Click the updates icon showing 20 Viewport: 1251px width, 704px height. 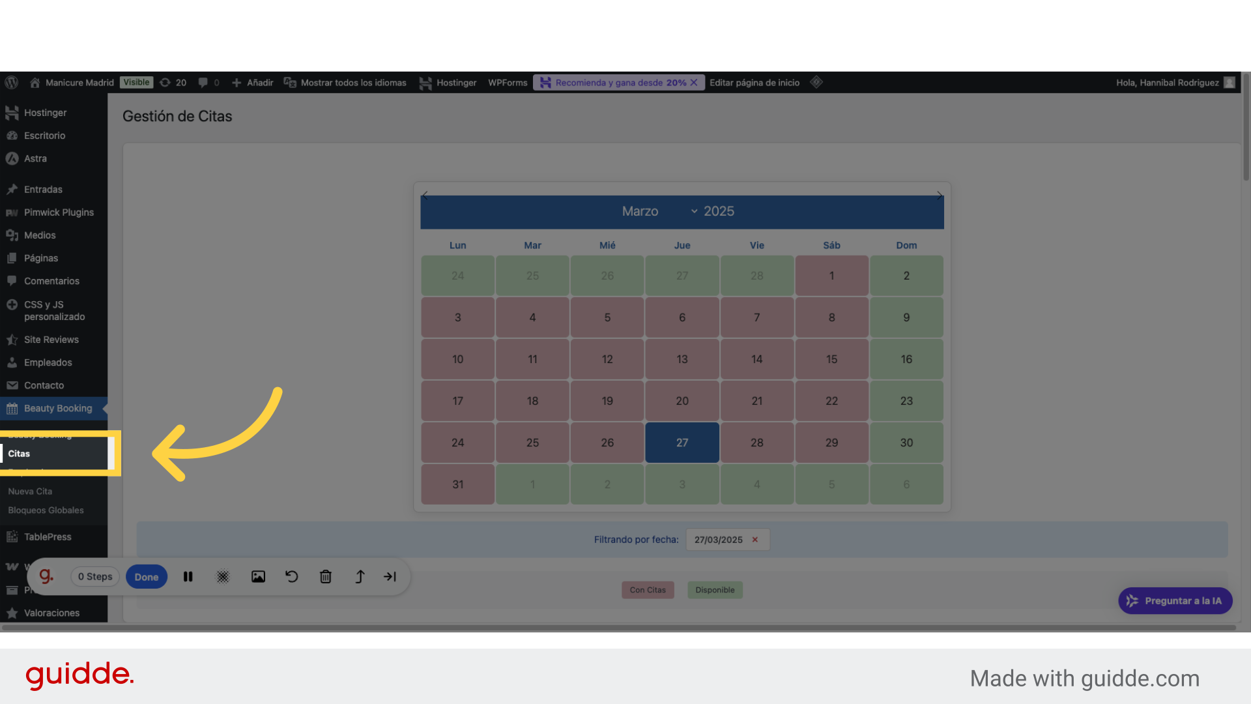click(x=173, y=83)
